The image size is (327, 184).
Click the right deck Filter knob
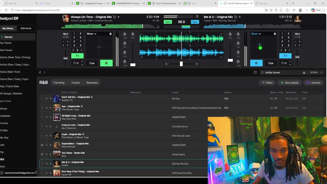tap(238, 62)
